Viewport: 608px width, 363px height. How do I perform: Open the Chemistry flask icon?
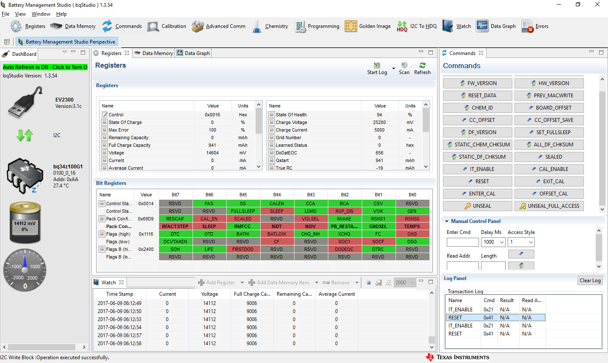pos(257,26)
